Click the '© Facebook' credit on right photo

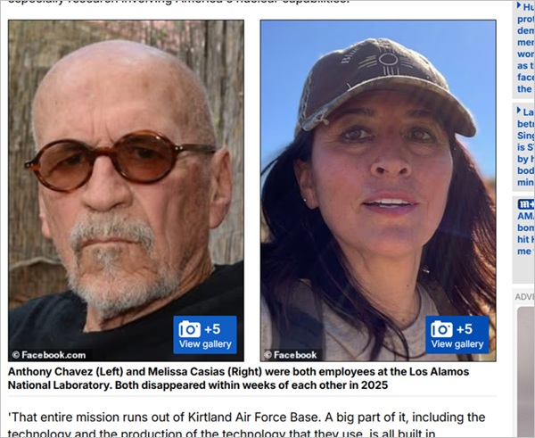[291, 355]
